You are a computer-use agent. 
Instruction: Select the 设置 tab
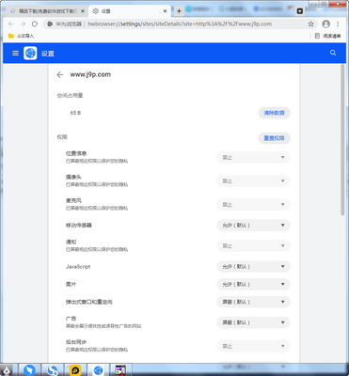pyautogui.click(x=130, y=11)
